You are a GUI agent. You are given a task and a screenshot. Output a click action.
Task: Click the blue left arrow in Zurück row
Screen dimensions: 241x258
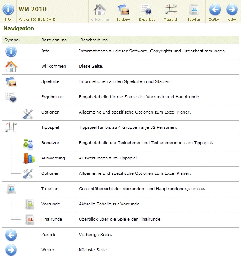point(11,235)
